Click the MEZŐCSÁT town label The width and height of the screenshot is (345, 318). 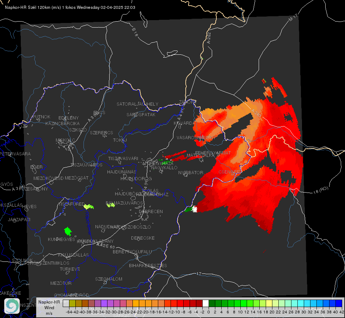(76, 178)
